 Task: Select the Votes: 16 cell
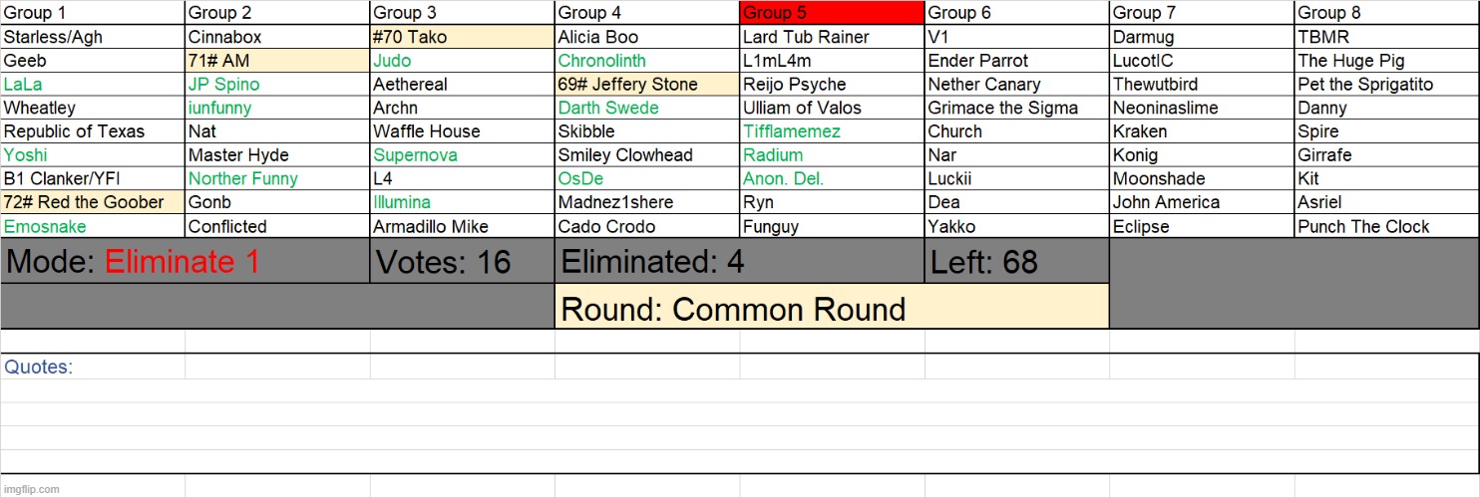(462, 262)
